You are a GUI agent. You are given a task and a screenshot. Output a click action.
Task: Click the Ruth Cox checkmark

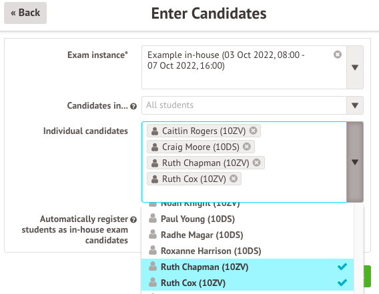point(342,283)
